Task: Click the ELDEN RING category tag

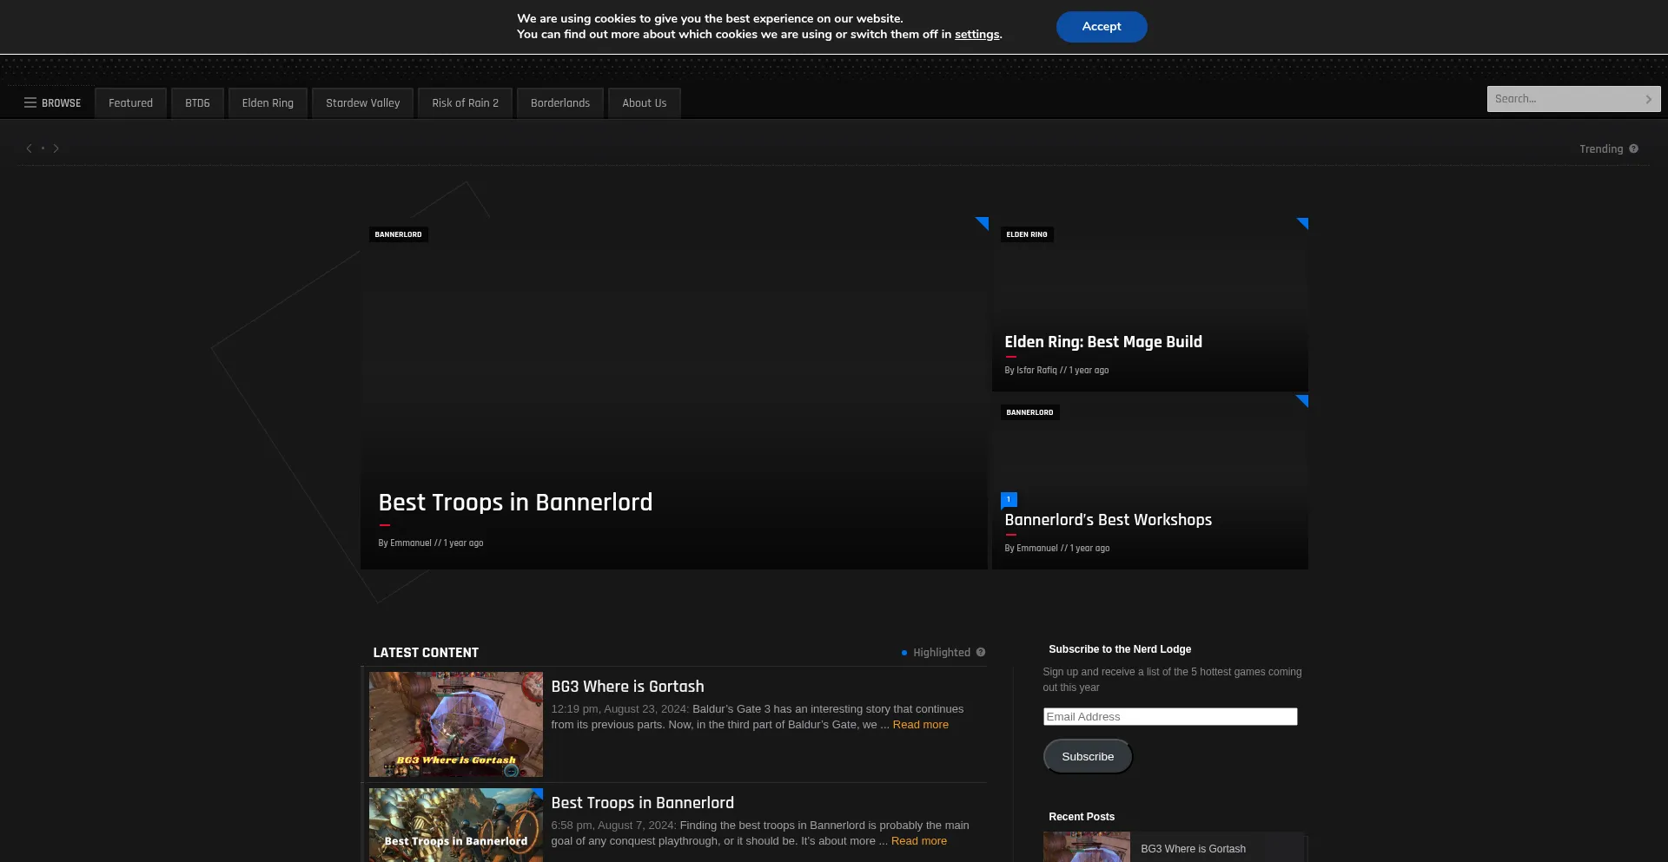Action: click(x=1026, y=234)
